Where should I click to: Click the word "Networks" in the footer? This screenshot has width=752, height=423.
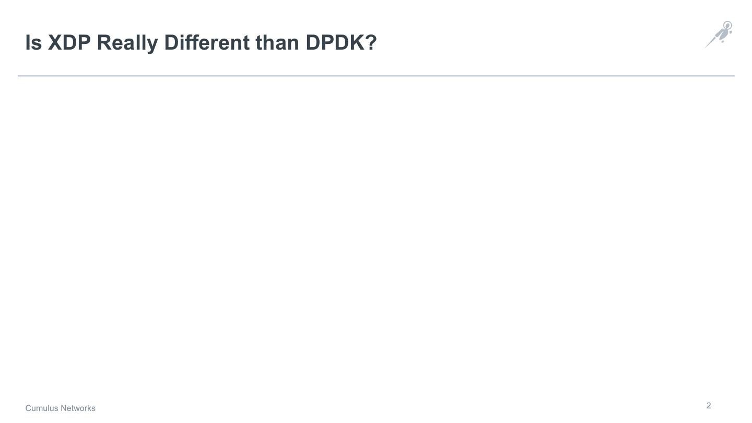(x=78, y=408)
